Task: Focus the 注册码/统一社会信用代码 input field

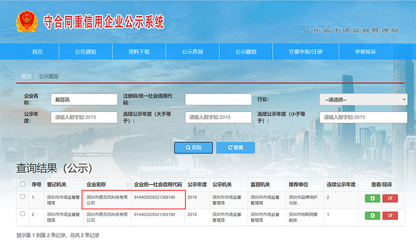Action: (218, 100)
